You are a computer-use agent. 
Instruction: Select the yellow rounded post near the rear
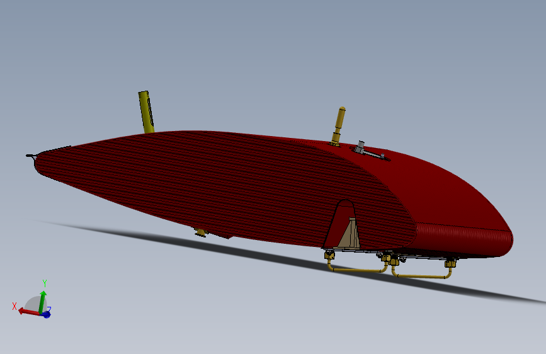[338, 127]
